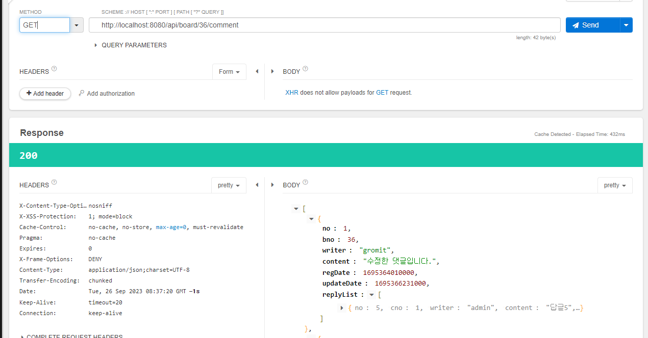Open the pretty dropdown for response body
This screenshot has width=648, height=338.
pyautogui.click(x=615, y=185)
